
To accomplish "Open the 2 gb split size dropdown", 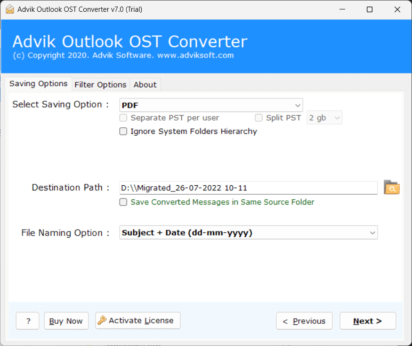I will click(324, 118).
